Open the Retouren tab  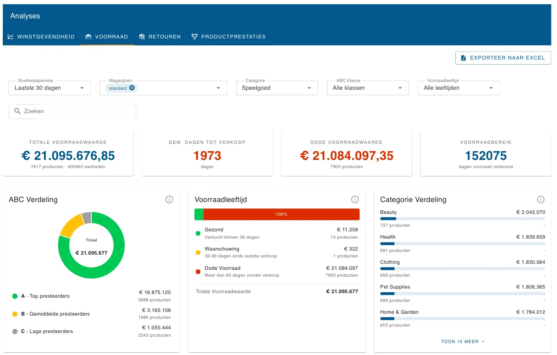click(160, 37)
